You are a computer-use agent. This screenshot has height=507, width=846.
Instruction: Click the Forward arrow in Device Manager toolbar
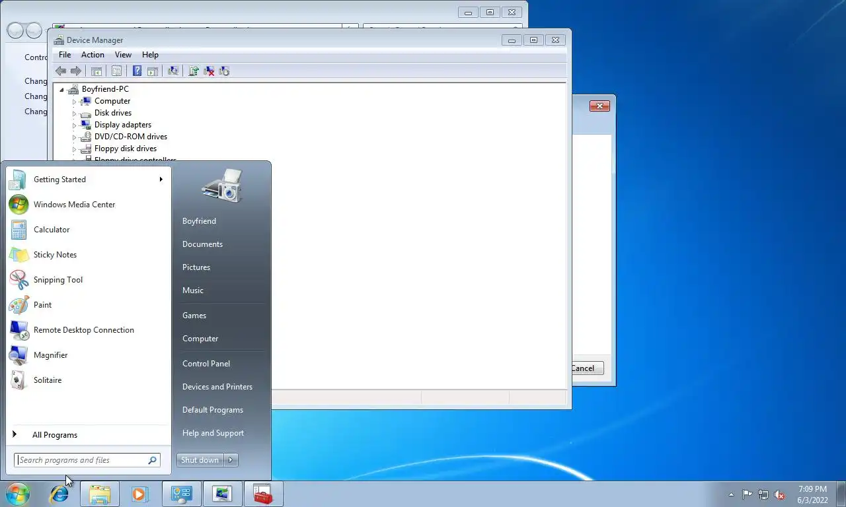tap(76, 71)
